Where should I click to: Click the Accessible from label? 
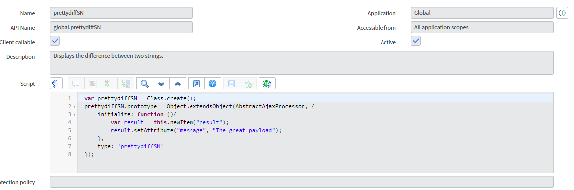(x=377, y=28)
